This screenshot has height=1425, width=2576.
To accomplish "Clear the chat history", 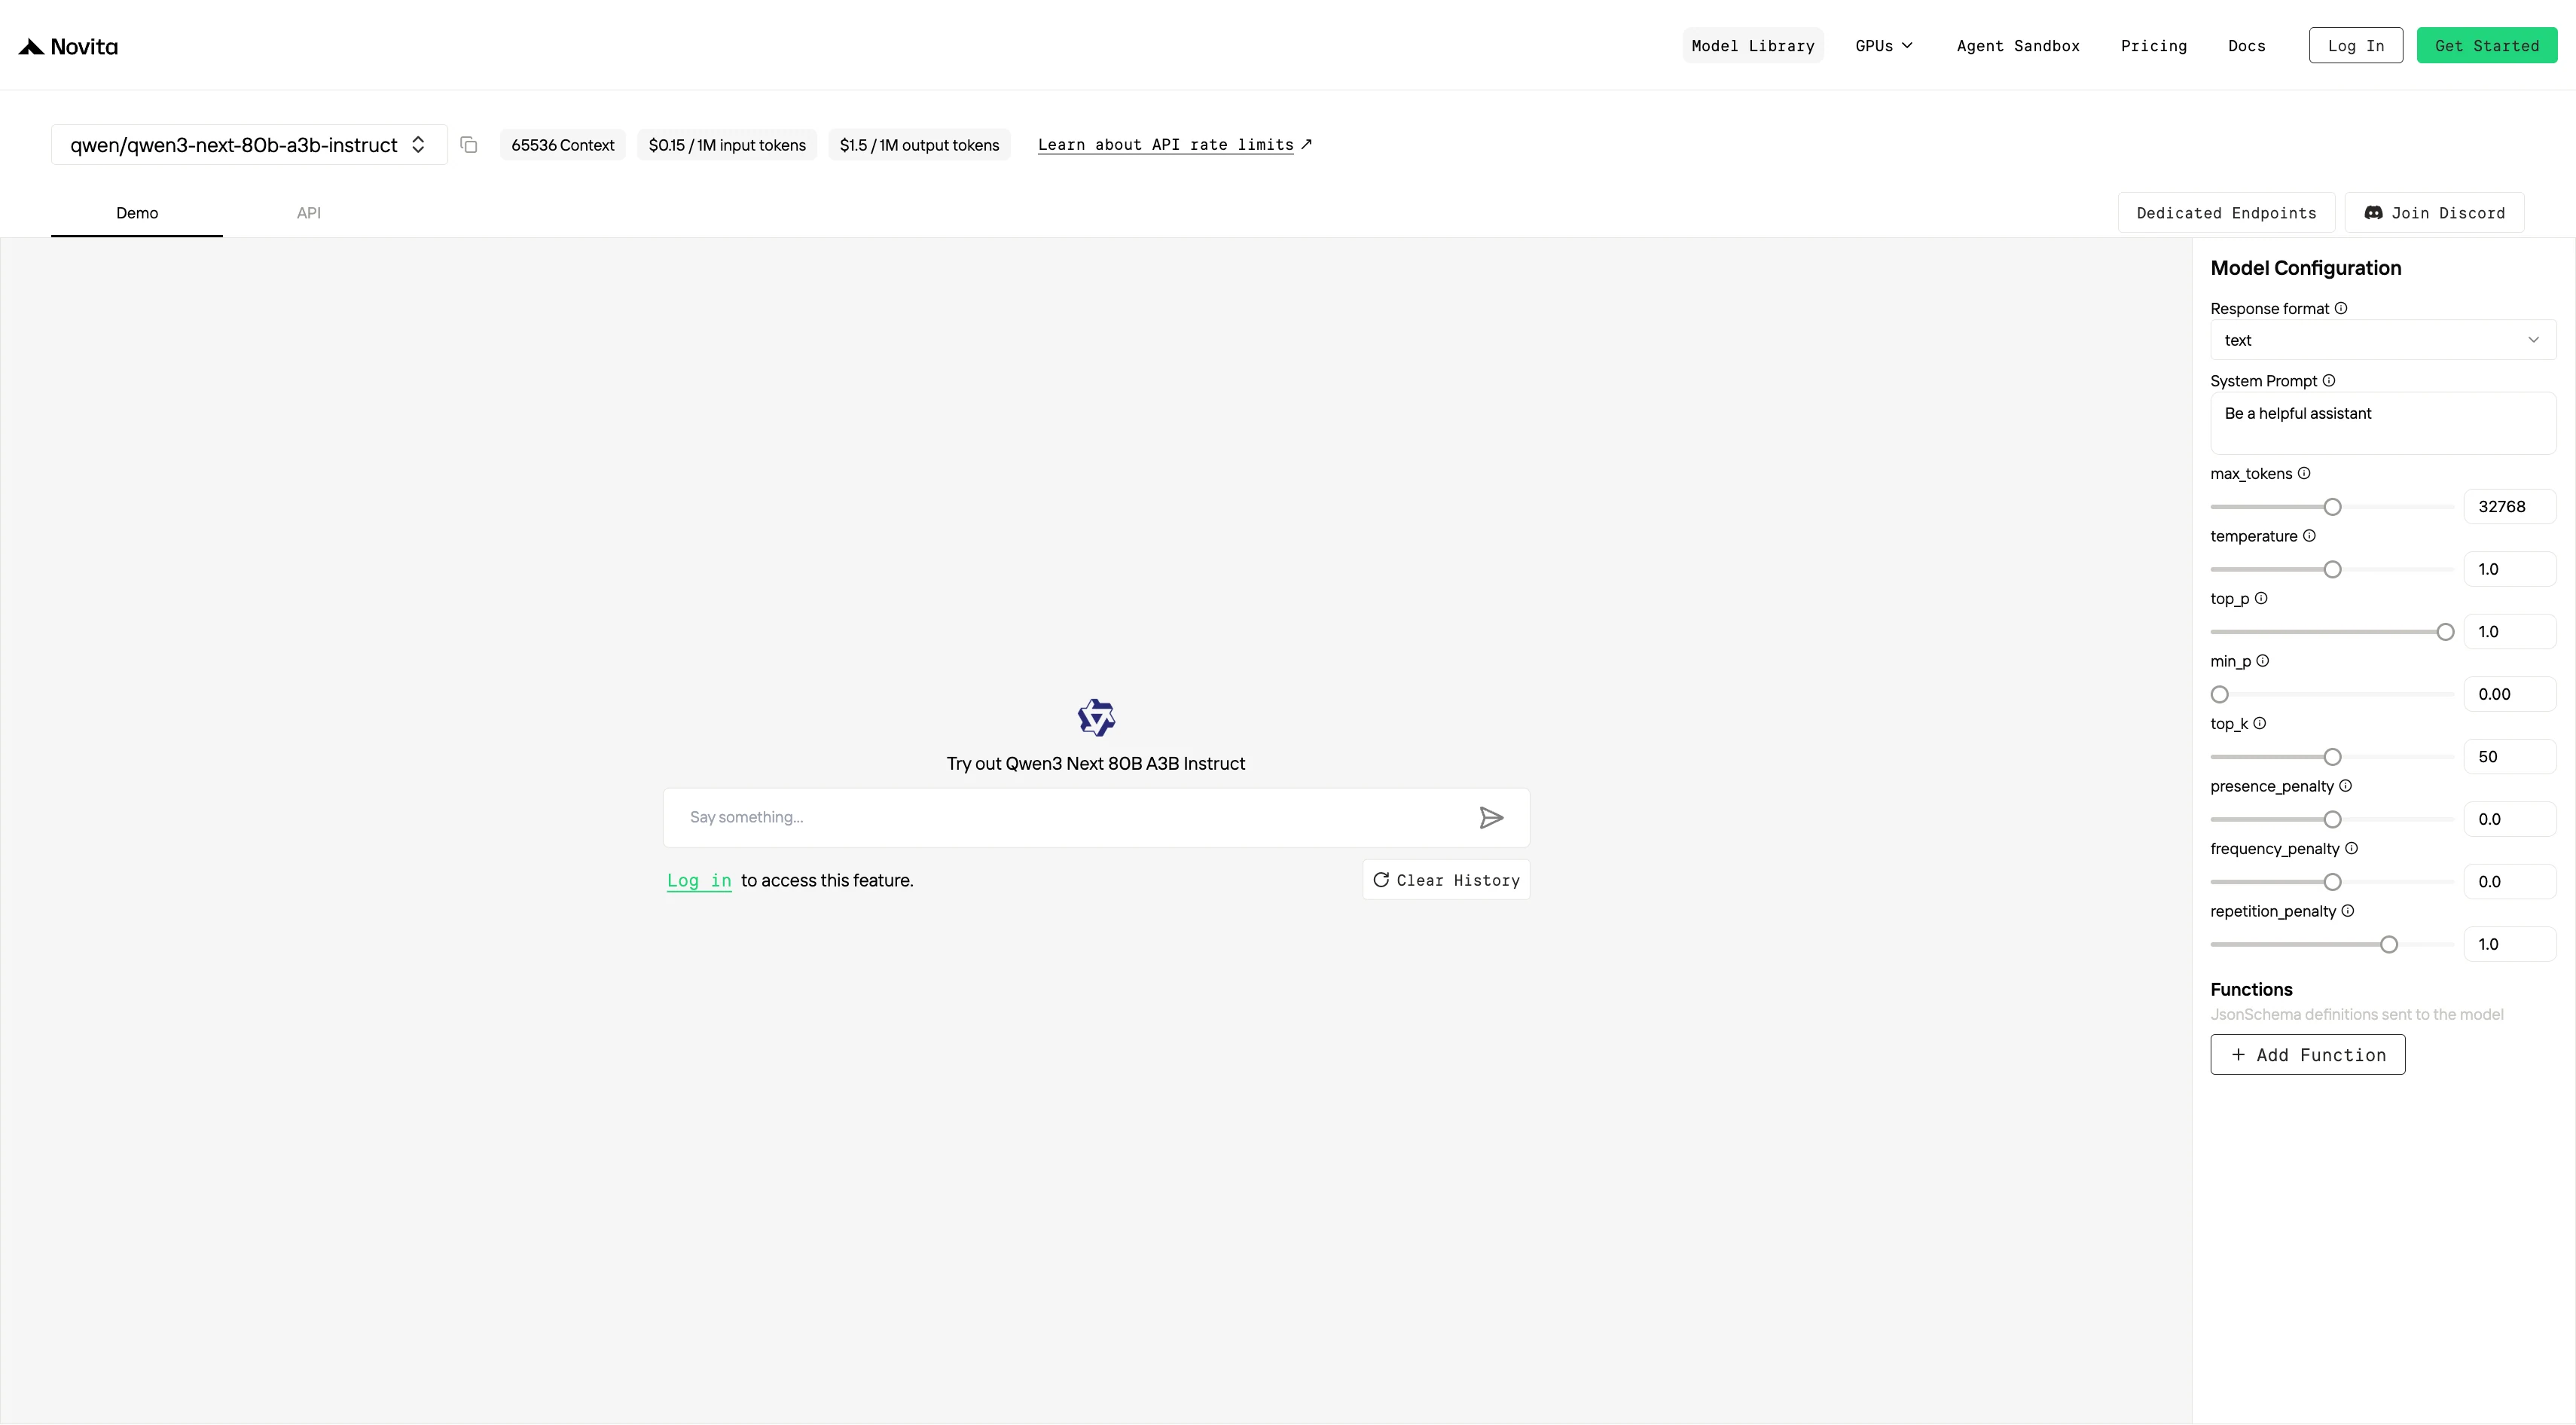I will (x=1446, y=880).
